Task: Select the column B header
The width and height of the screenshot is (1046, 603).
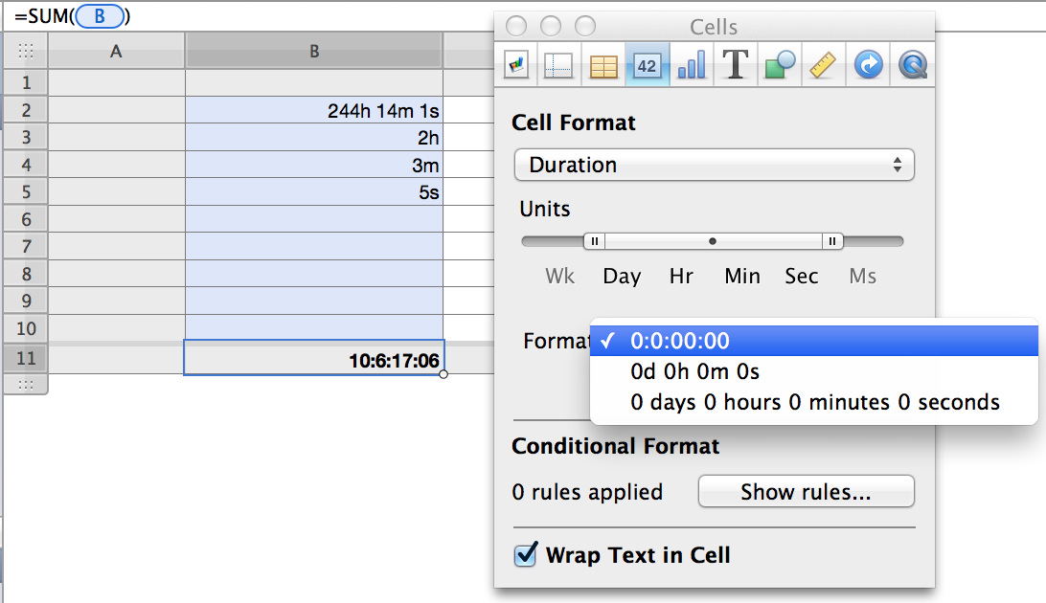Action: [x=314, y=52]
